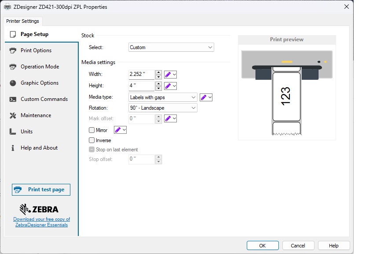Image resolution: width=373 pixels, height=254 pixels.
Task: Click into the Width value field
Action: (x=142, y=75)
